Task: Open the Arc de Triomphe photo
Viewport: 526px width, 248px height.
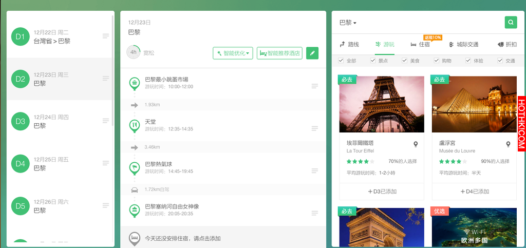Action: 382,227
